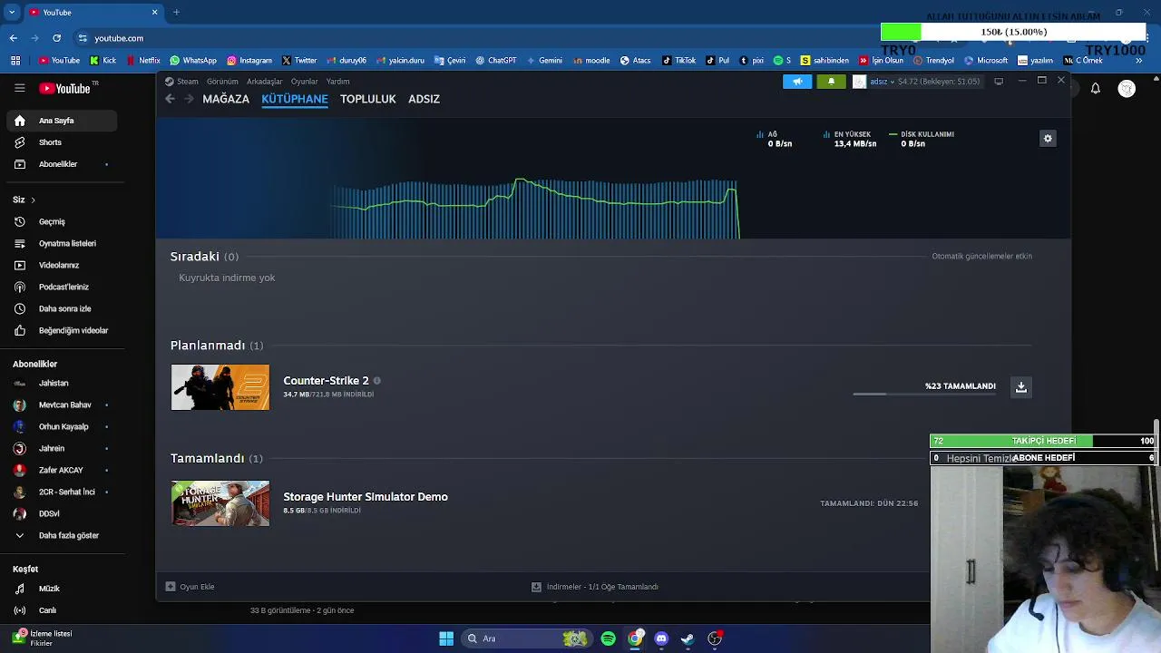The height and width of the screenshot is (653, 1161).
Task: Click the Chrome taskbar icon
Action: pos(635,638)
